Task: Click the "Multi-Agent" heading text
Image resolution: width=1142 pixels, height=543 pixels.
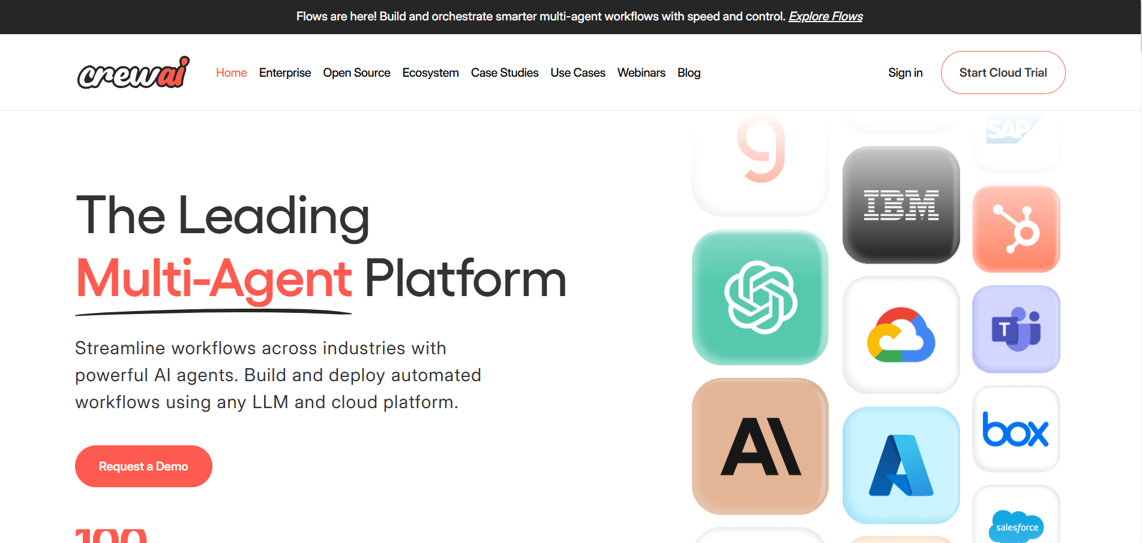Action: click(x=214, y=279)
